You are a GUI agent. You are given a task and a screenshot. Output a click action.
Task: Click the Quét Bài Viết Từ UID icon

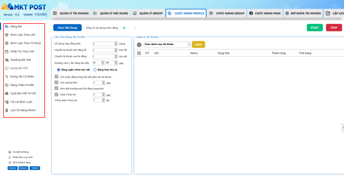pos(7,93)
